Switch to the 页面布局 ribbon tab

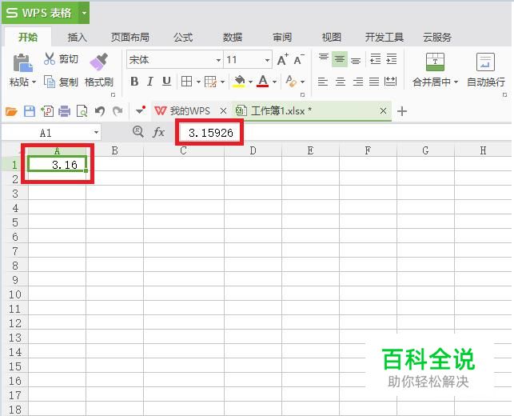pyautogui.click(x=129, y=37)
